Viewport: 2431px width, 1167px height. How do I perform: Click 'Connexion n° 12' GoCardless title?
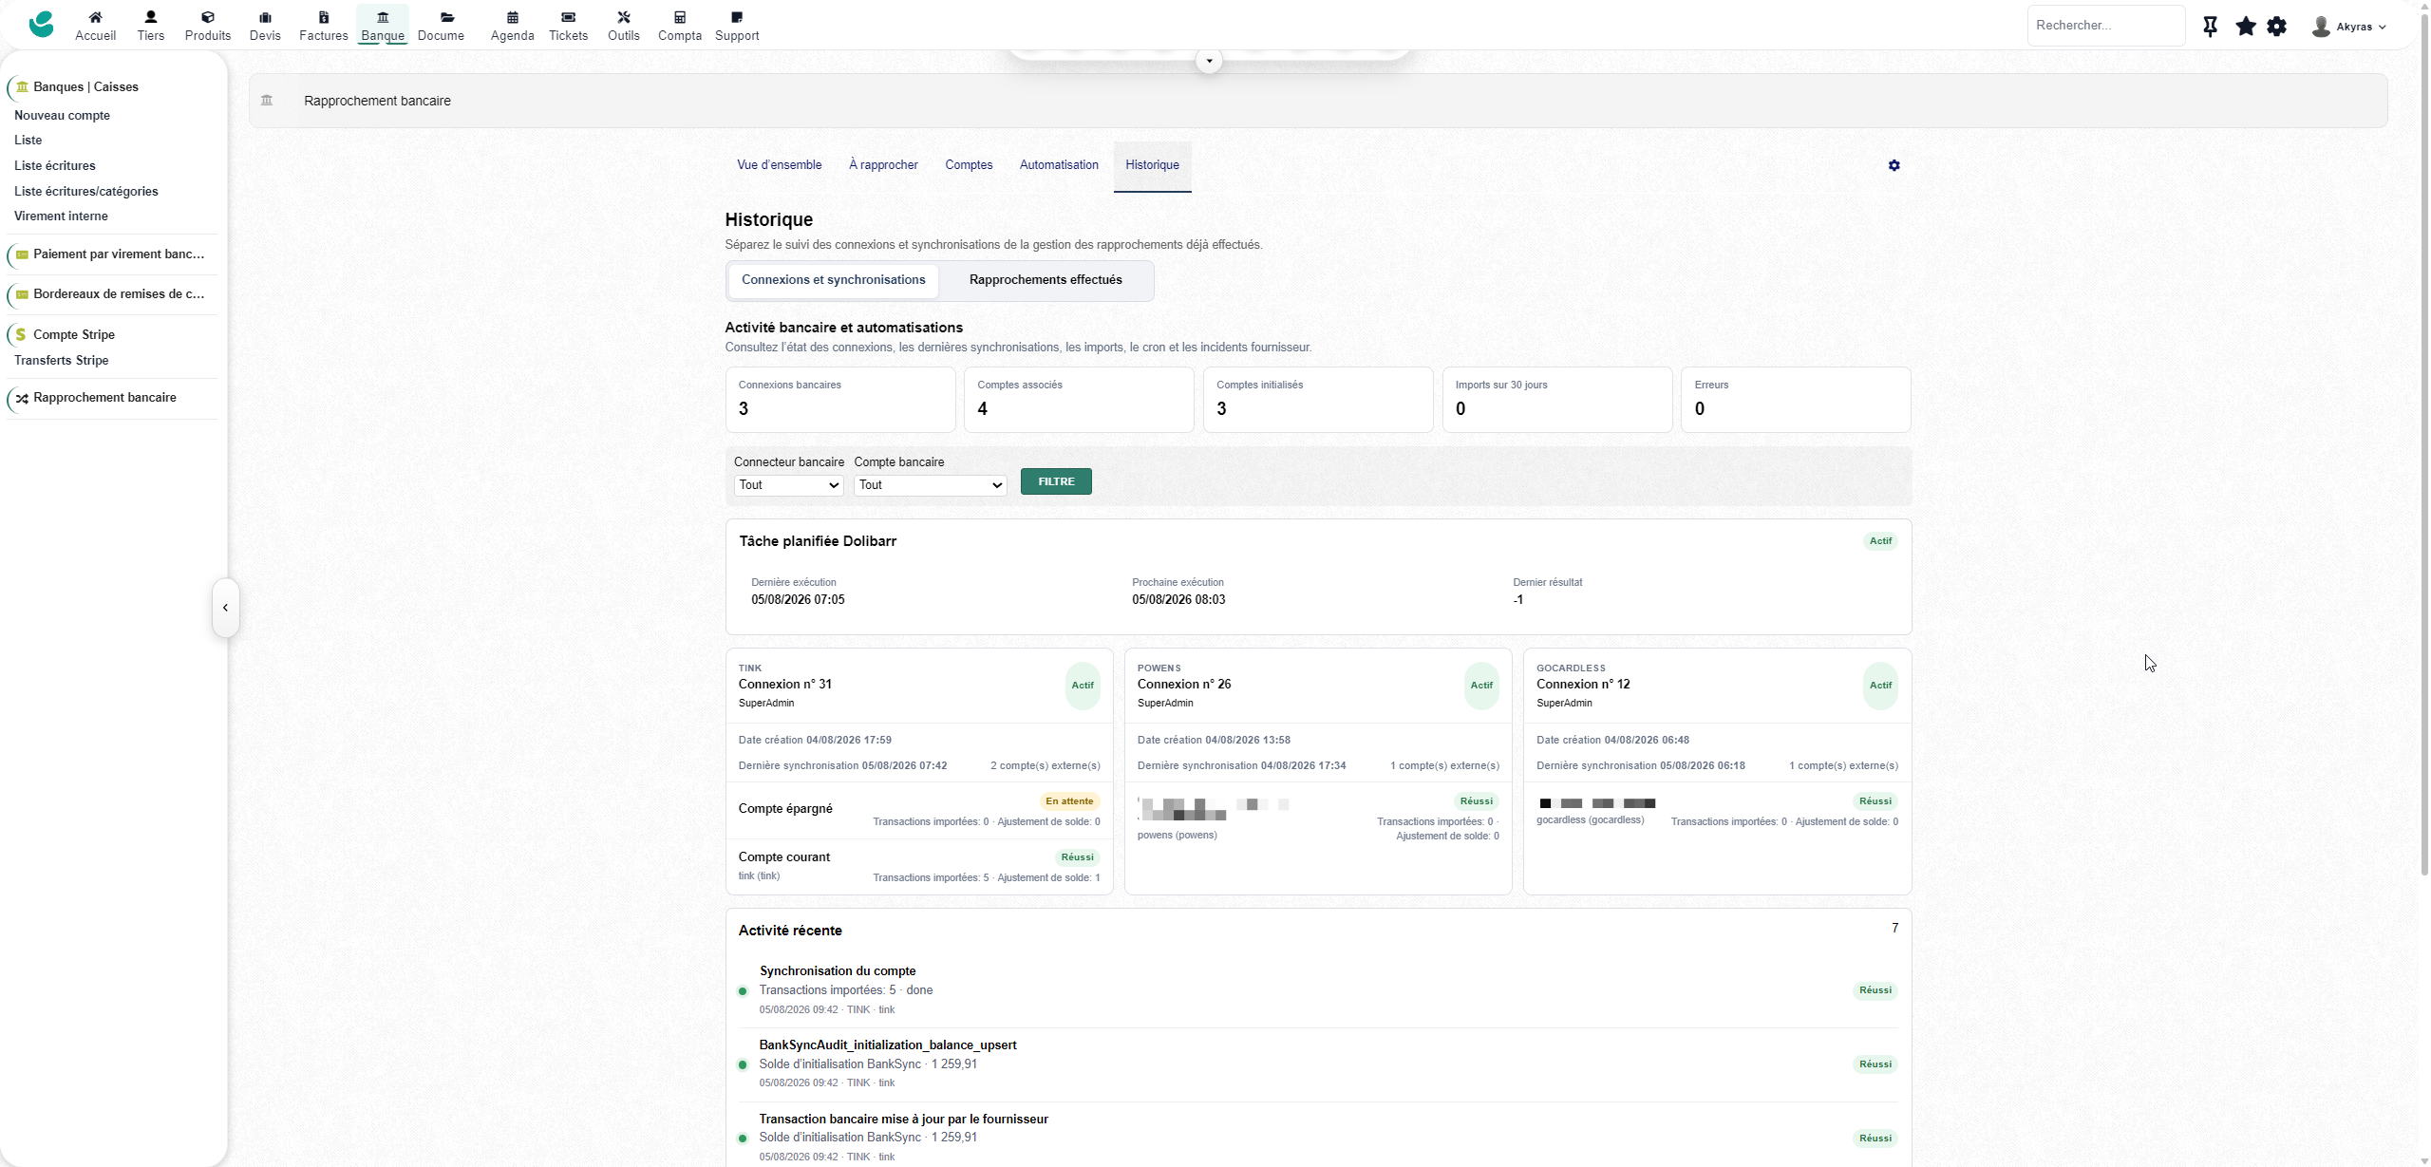click(x=1583, y=685)
